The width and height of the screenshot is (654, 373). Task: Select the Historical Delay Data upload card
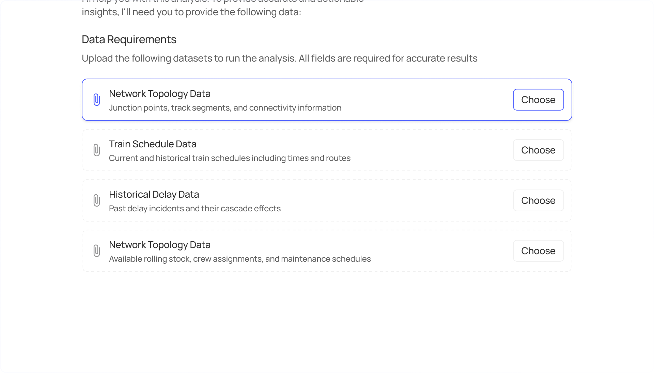coord(307,200)
